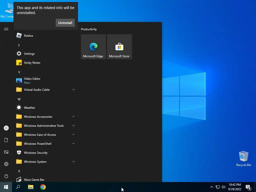This screenshot has height=192, width=256.
Task: Open volume control tray icon
Action: click(x=223, y=187)
